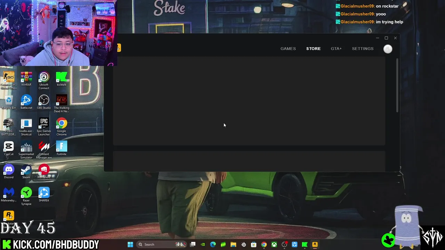Open the GTA+ tab
The image size is (445, 250).
[336, 49]
